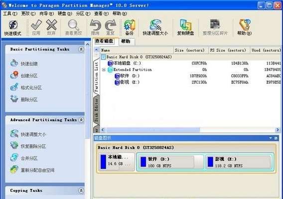Image resolution: width=283 pixels, height=199 pixels.
Task: Select 合并分区 merge partitions task
Action: point(24,158)
